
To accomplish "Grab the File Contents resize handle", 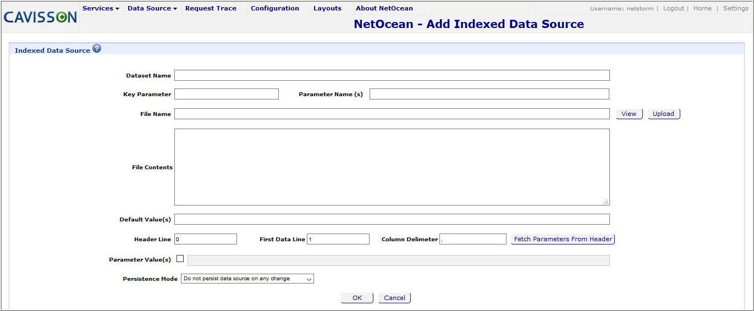I will click(x=606, y=202).
